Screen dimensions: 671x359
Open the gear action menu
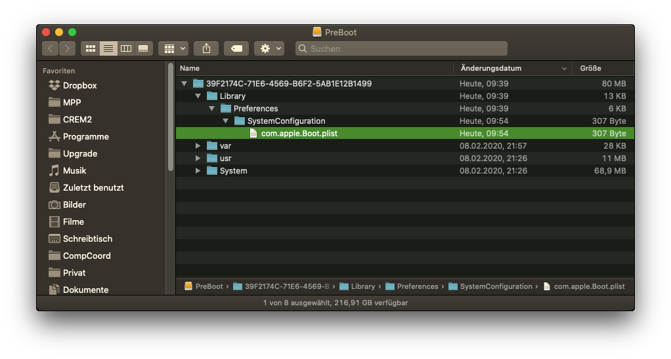point(269,48)
